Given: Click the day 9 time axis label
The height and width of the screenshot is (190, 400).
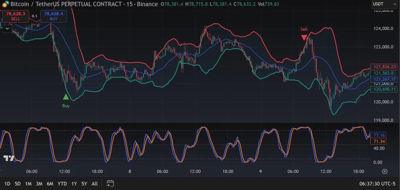Looking at the screenshot, I should pos(260,171).
